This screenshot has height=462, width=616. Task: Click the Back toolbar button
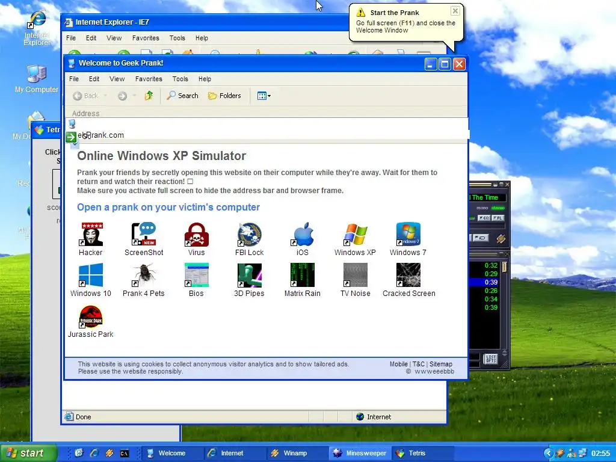[x=85, y=96]
